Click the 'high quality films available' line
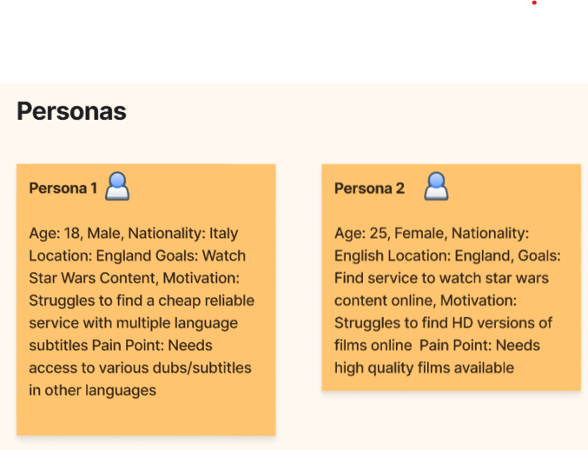This screenshot has width=588, height=450. click(424, 367)
